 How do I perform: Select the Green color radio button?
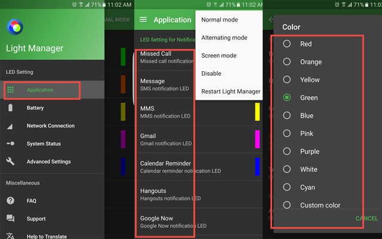click(286, 97)
